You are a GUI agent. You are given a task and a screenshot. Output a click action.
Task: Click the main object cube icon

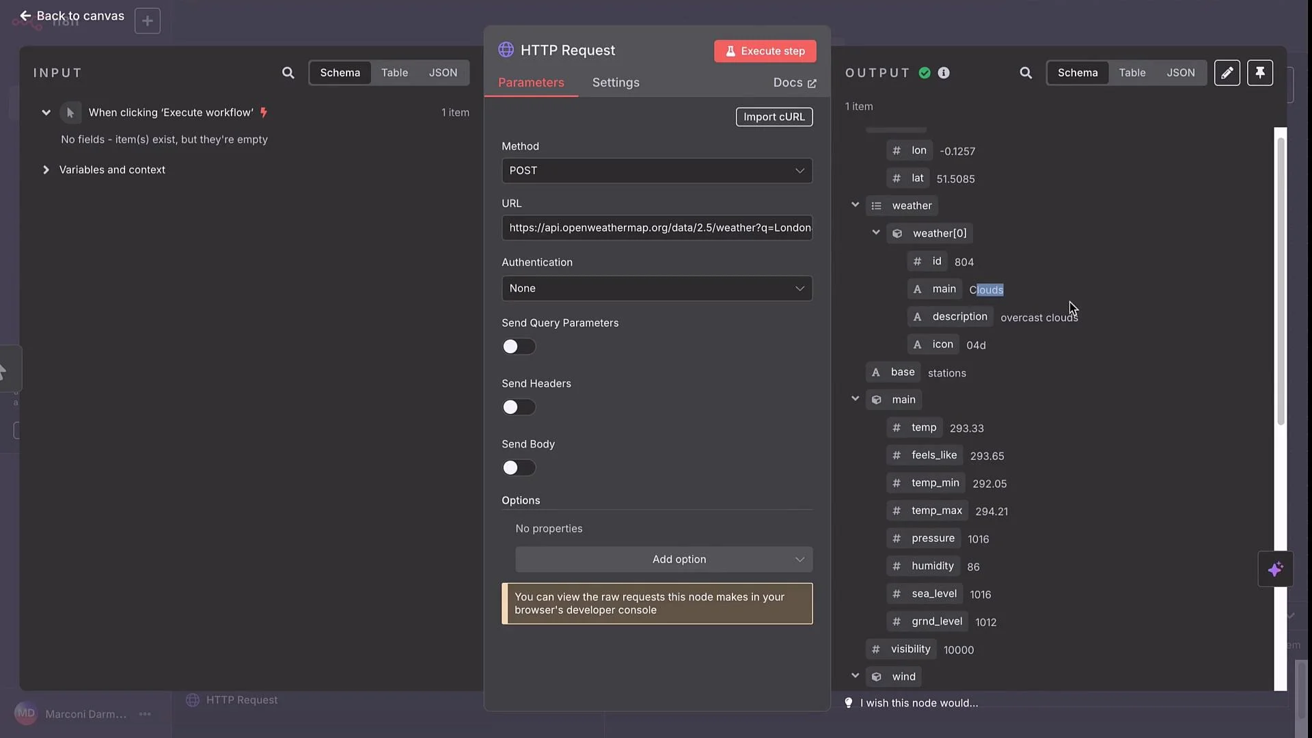point(876,400)
